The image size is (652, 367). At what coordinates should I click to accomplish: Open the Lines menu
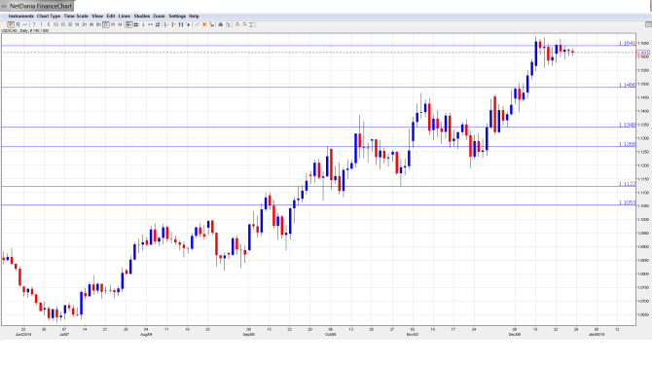(x=125, y=17)
